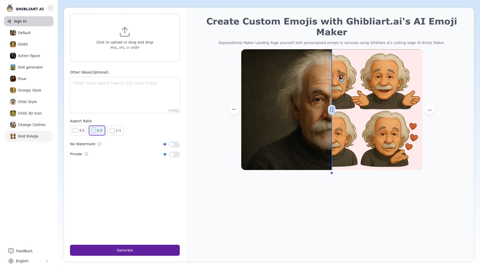This screenshot has height=270, width=480.
Task: Select the 3:2 aspect ratio
Action: 78,130
